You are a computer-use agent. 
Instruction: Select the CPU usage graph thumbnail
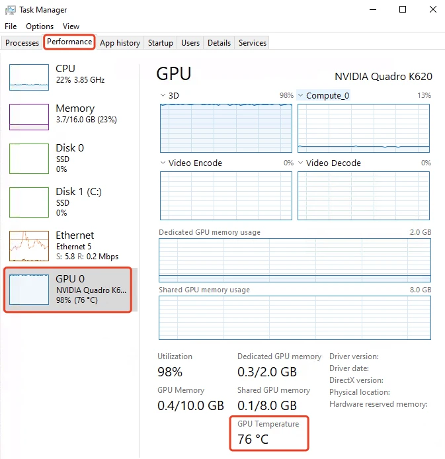click(29, 77)
